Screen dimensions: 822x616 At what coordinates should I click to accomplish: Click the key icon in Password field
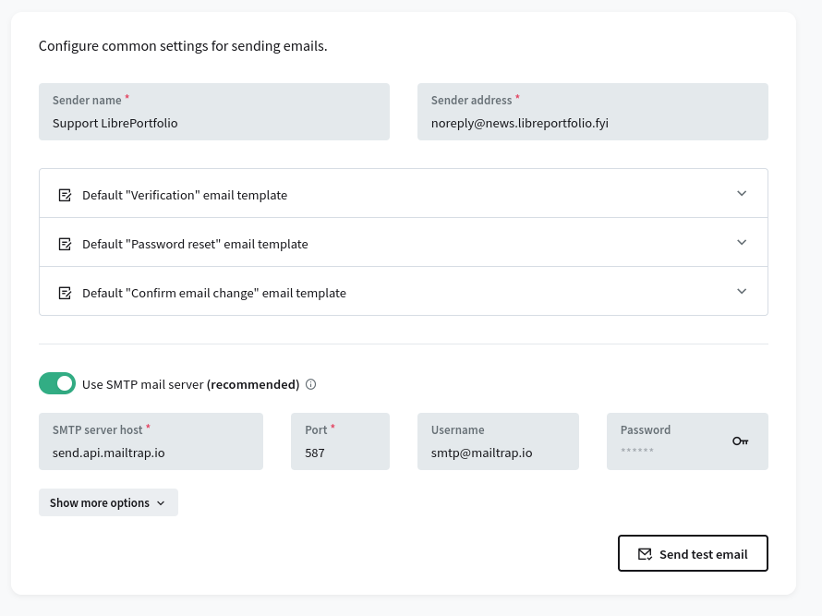click(740, 441)
